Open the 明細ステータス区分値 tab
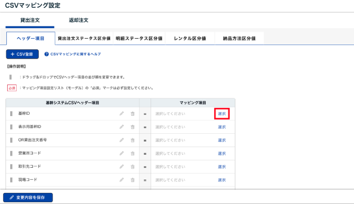 coord(139,38)
